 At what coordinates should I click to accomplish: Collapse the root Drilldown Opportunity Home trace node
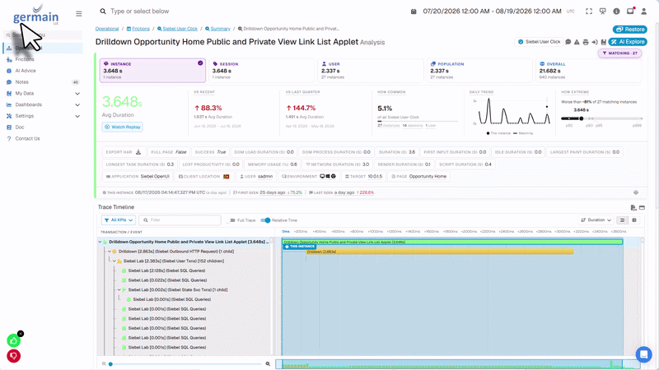click(100, 242)
